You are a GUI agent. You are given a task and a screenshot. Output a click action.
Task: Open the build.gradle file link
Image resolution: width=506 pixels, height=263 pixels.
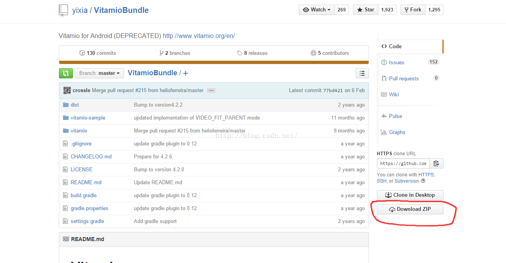coord(84,195)
